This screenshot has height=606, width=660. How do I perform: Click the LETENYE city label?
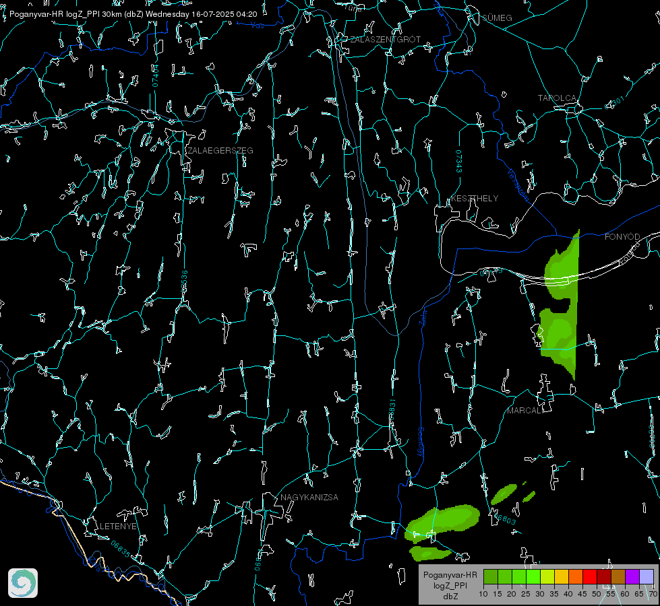118,527
